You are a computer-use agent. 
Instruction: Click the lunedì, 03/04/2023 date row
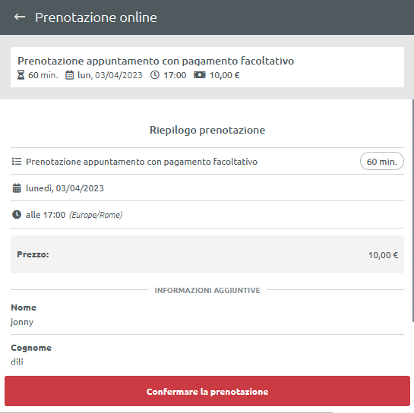pyautogui.click(x=207, y=188)
